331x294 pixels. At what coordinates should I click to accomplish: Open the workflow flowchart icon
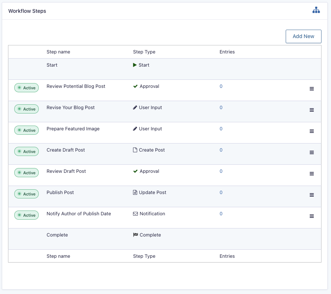click(316, 11)
